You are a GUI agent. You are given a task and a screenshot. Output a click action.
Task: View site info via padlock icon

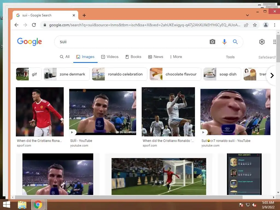coord(45,25)
